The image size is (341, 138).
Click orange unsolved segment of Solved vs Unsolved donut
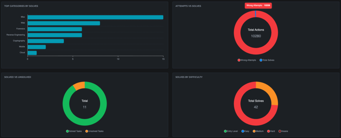pos(79,85)
